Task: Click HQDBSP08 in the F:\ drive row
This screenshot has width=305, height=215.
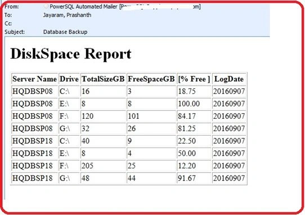Action: (35, 116)
